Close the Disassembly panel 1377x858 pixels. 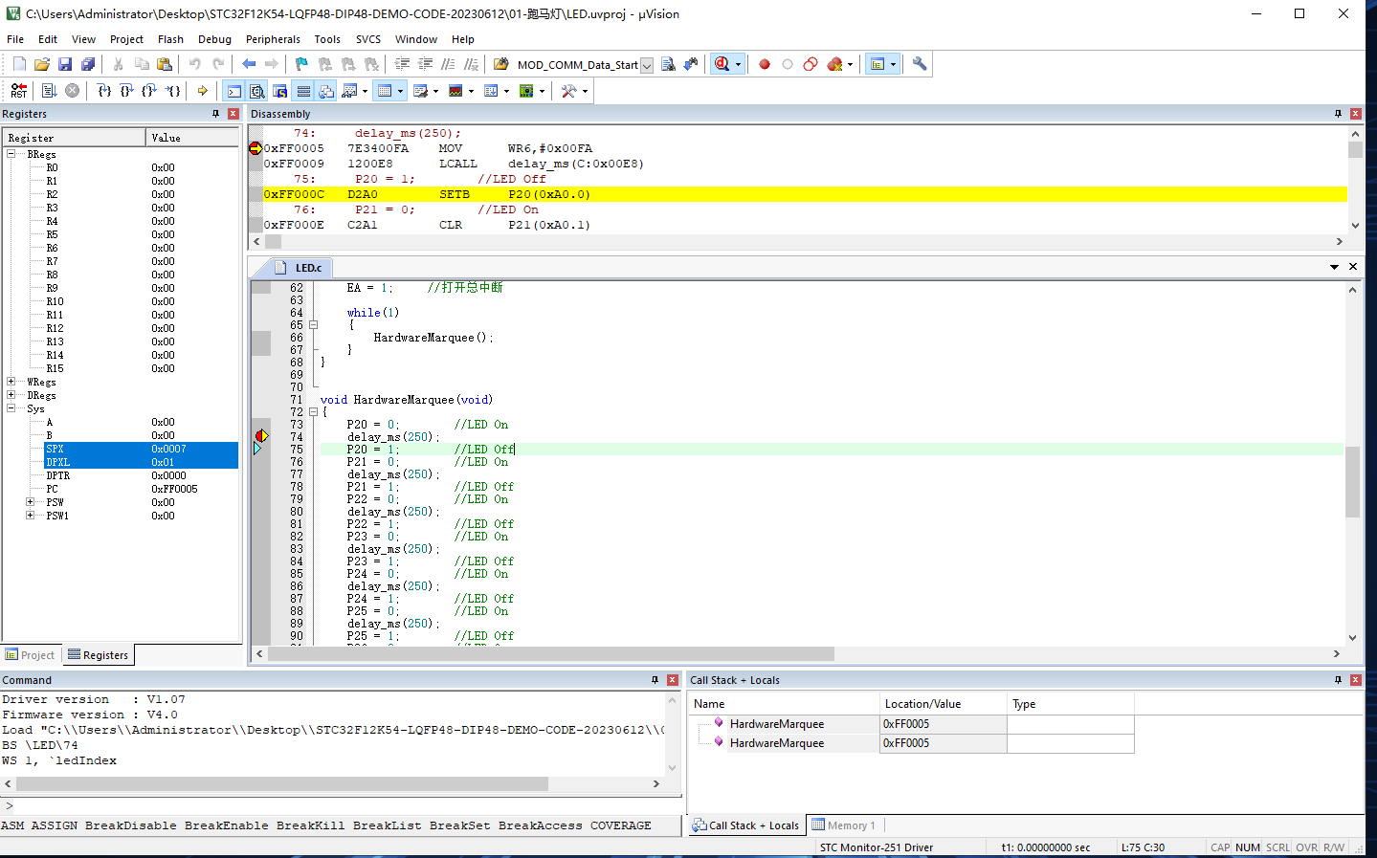pos(1355,114)
